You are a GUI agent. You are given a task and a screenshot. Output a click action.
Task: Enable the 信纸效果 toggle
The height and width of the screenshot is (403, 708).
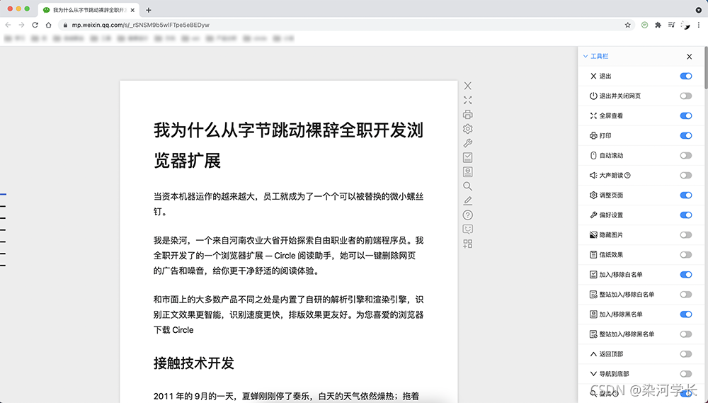pyautogui.click(x=686, y=255)
